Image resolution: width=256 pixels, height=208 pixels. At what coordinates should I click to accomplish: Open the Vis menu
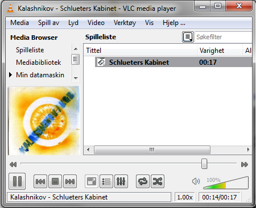pyautogui.click(x=149, y=23)
